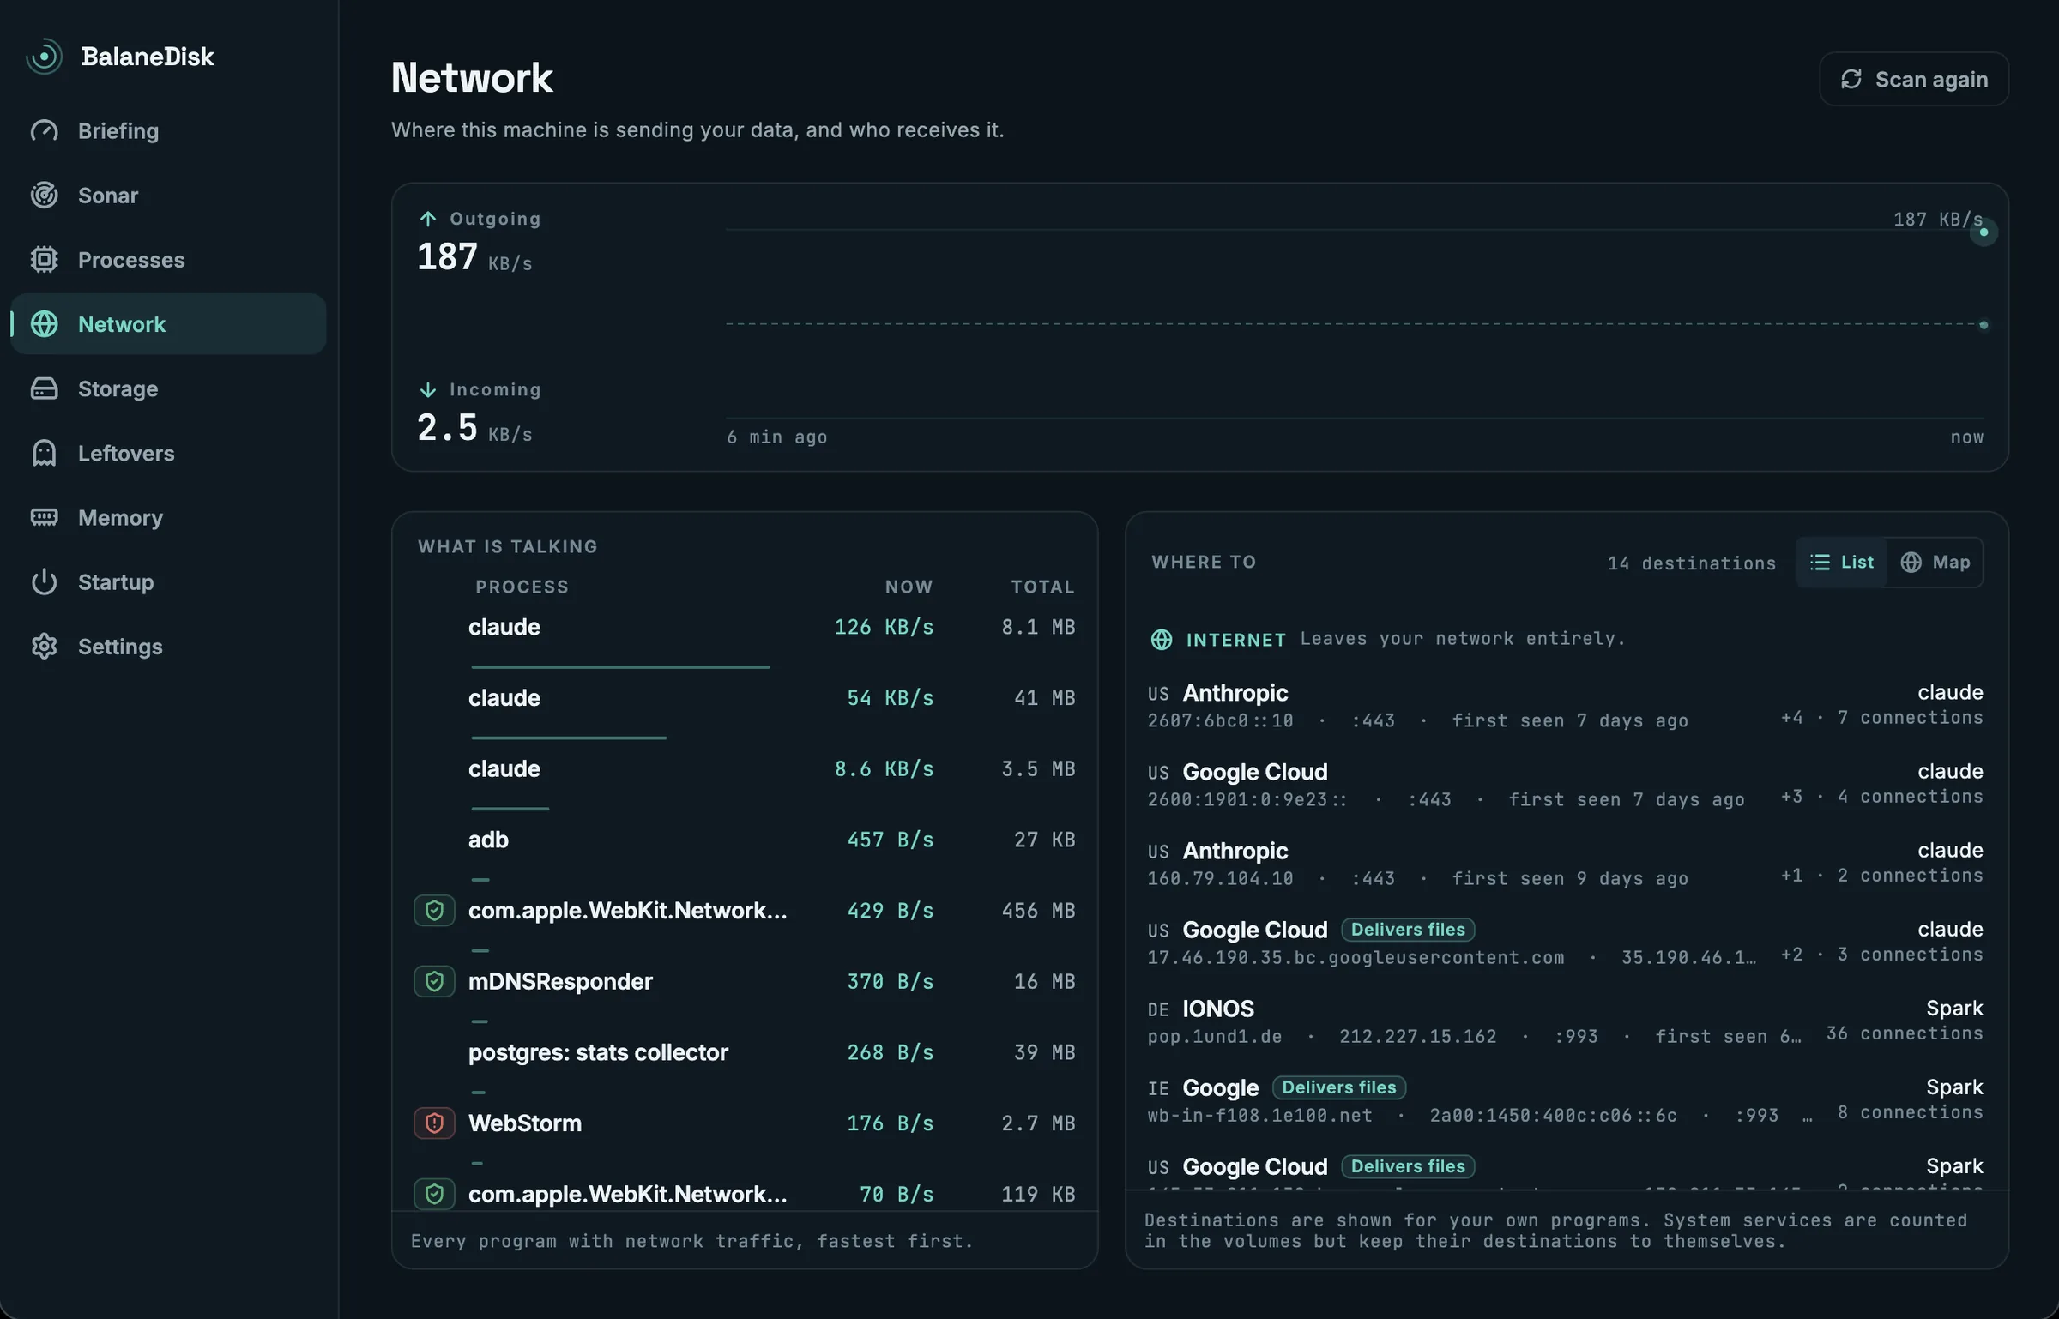2059x1319 pixels.
Task: Select the Sonar radar icon
Action: point(44,196)
